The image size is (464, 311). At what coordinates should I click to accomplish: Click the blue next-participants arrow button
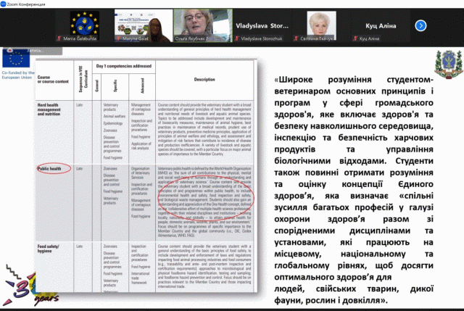(420, 26)
